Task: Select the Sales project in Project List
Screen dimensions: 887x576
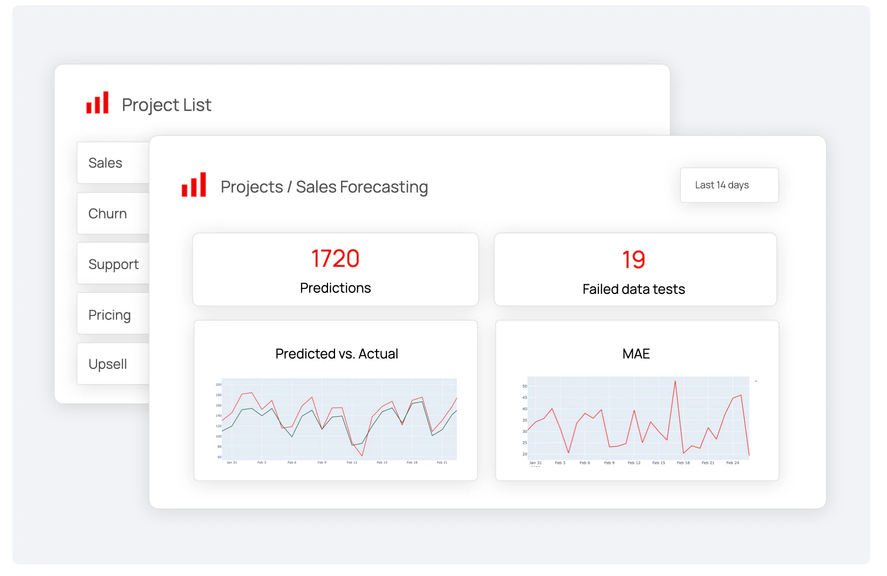Action: click(113, 163)
